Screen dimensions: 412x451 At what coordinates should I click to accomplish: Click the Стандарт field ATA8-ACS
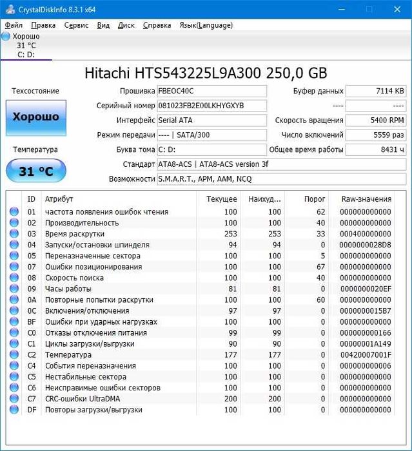[282, 164]
